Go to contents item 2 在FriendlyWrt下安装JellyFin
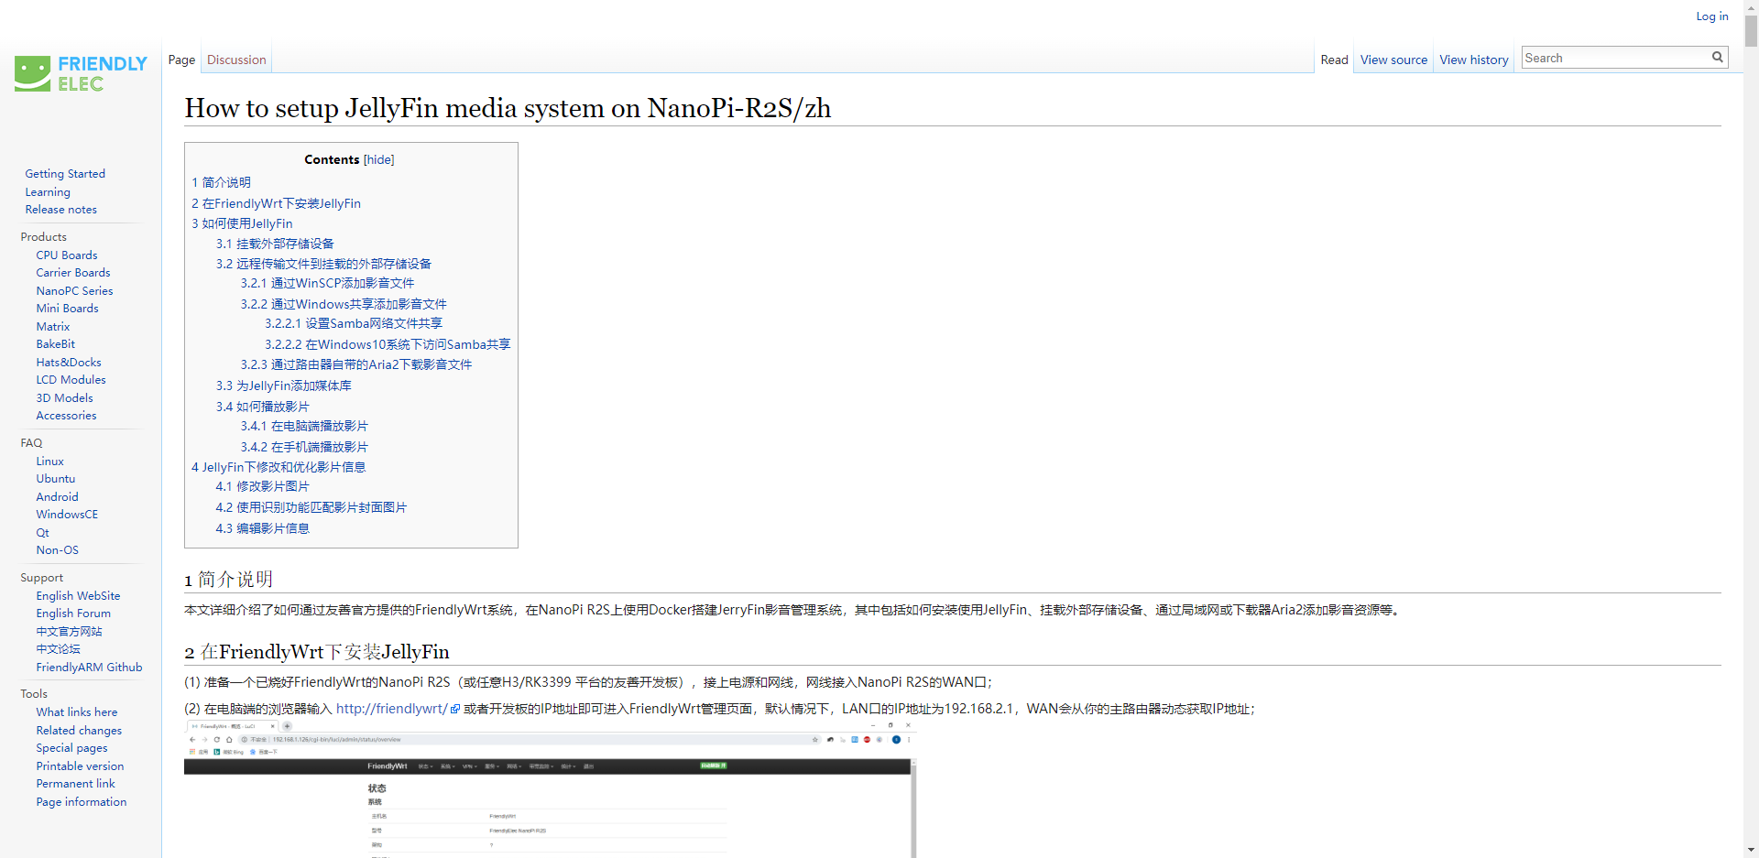The width and height of the screenshot is (1759, 858). tap(276, 203)
